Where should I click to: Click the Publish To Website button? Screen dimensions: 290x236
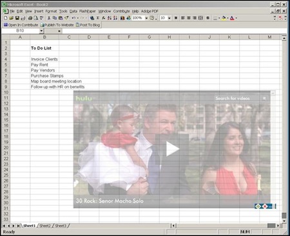(57, 25)
